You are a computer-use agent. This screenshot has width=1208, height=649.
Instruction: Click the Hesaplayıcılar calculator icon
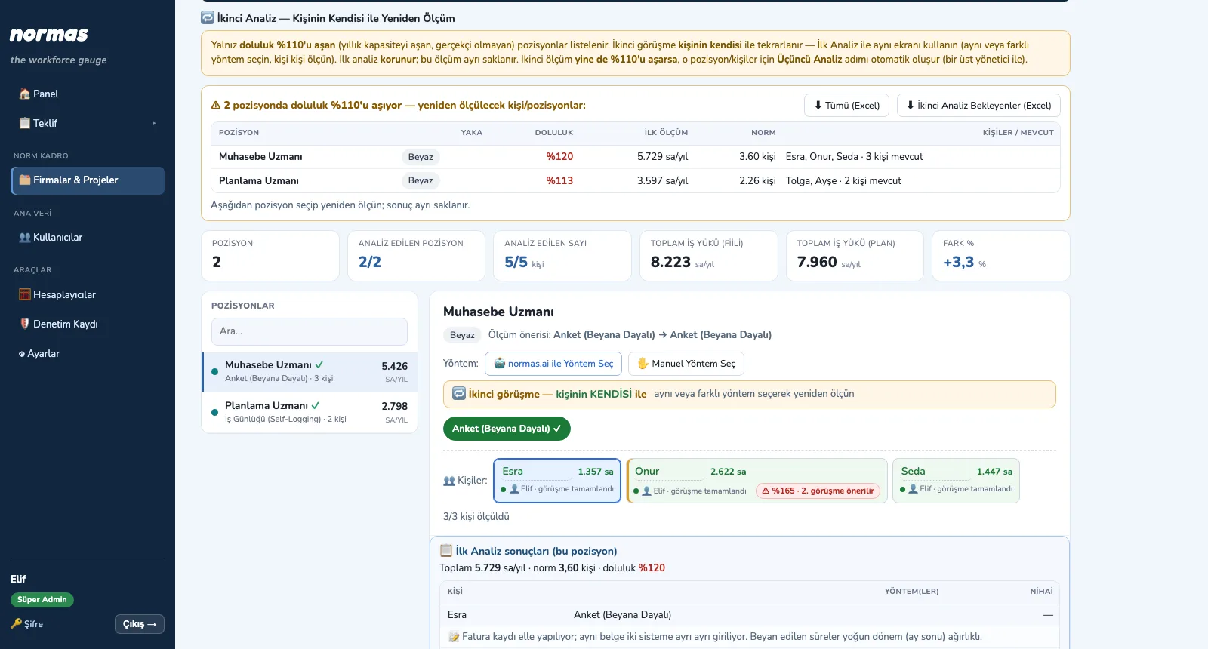coord(25,295)
